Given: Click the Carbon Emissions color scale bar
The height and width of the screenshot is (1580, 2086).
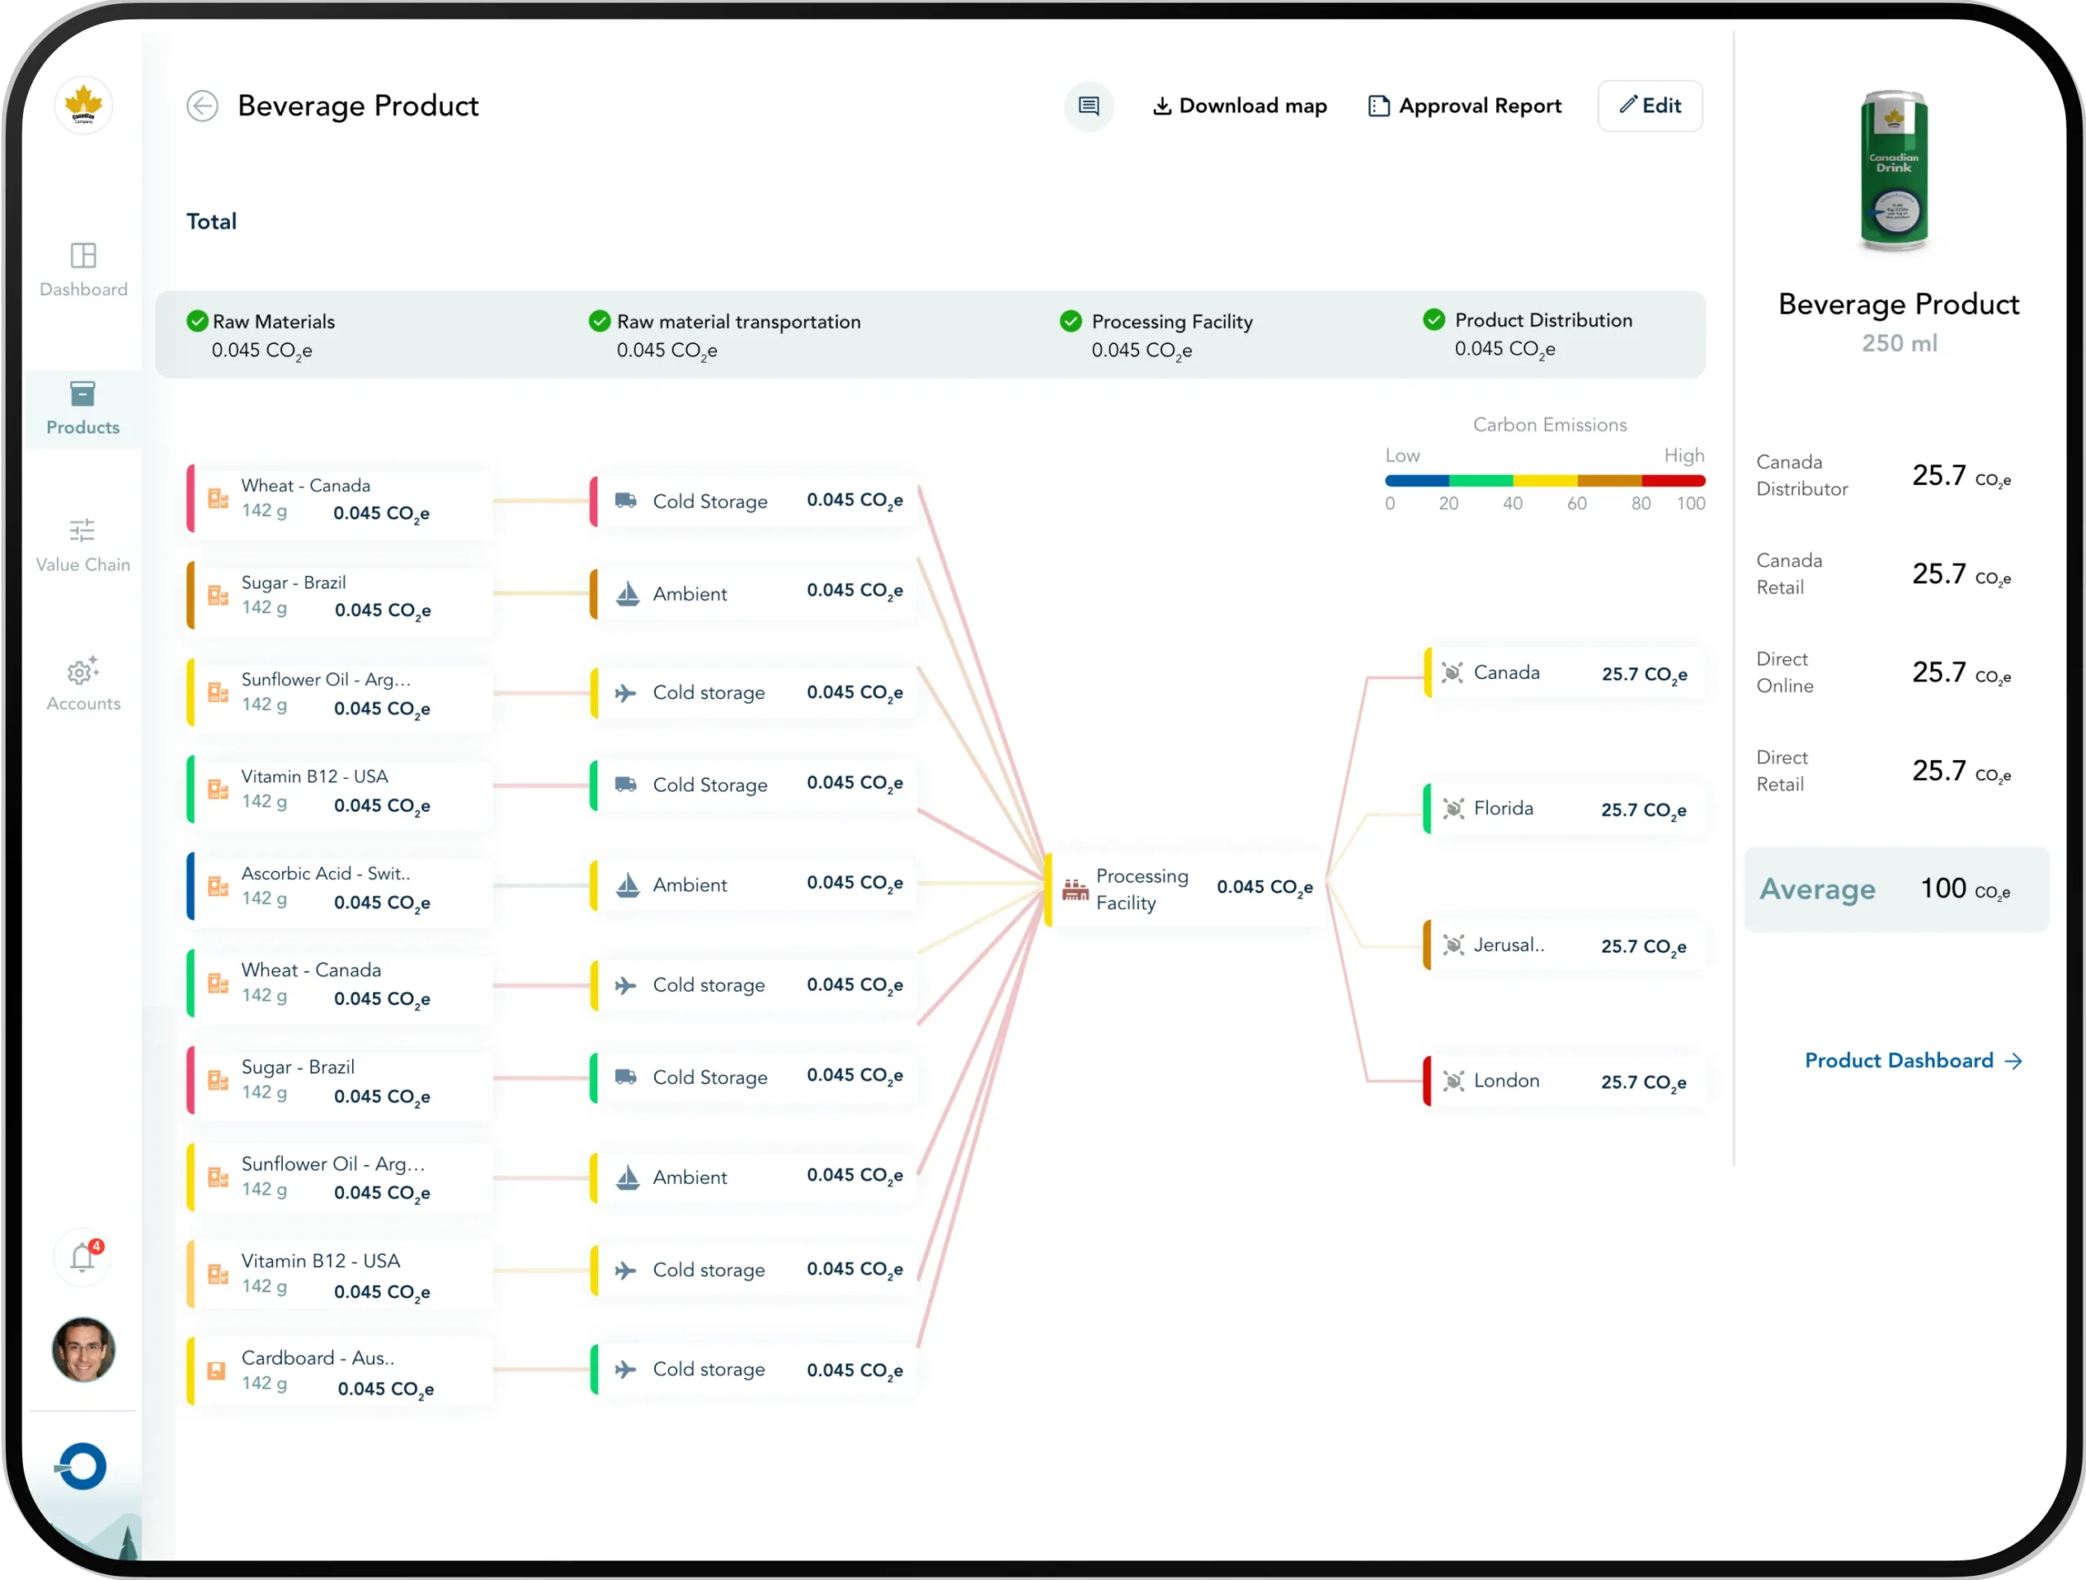Looking at the screenshot, I should (x=1544, y=481).
